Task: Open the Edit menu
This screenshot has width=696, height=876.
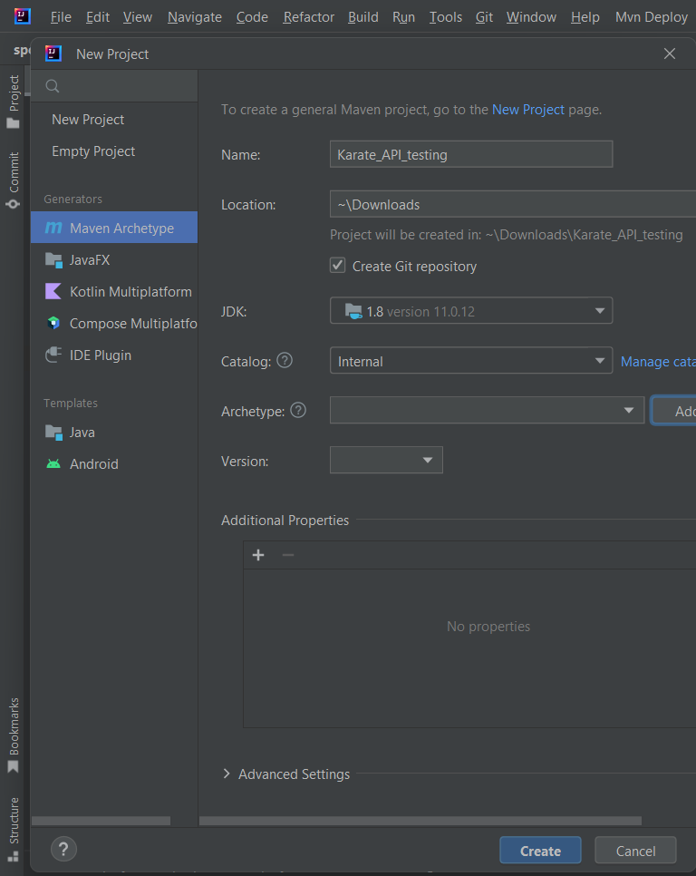Action: pyautogui.click(x=98, y=17)
